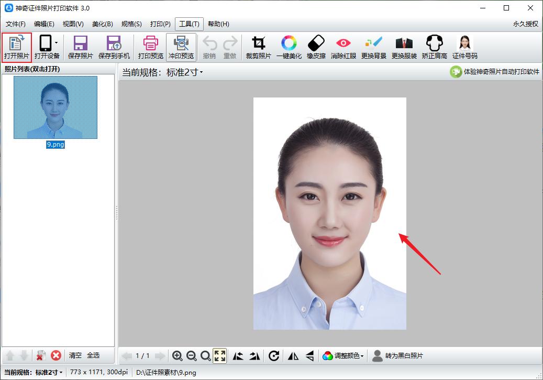
Task: Toggle Convert to Black and White (转为黑白照片)
Action: pyautogui.click(x=397, y=356)
